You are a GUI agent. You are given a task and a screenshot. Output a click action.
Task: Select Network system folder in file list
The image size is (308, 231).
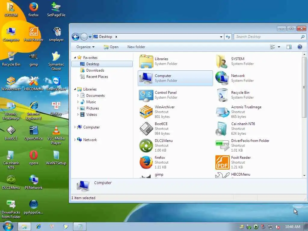click(252, 78)
